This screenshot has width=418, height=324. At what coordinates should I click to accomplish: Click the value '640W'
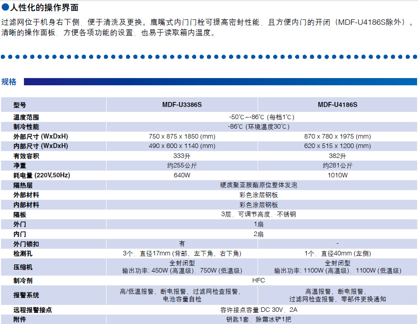pyautogui.click(x=182, y=175)
